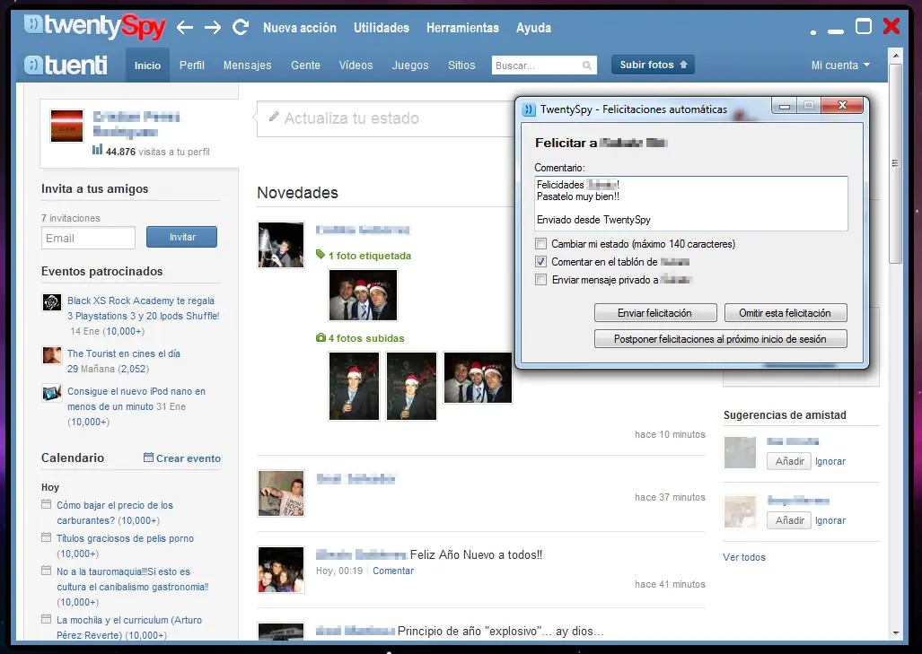The image size is (922, 654).
Task: Click calendar icon for 'La mochila y el curriculum'
Action: 47,619
